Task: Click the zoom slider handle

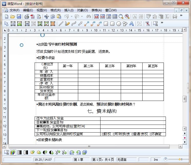Action: click(x=179, y=159)
